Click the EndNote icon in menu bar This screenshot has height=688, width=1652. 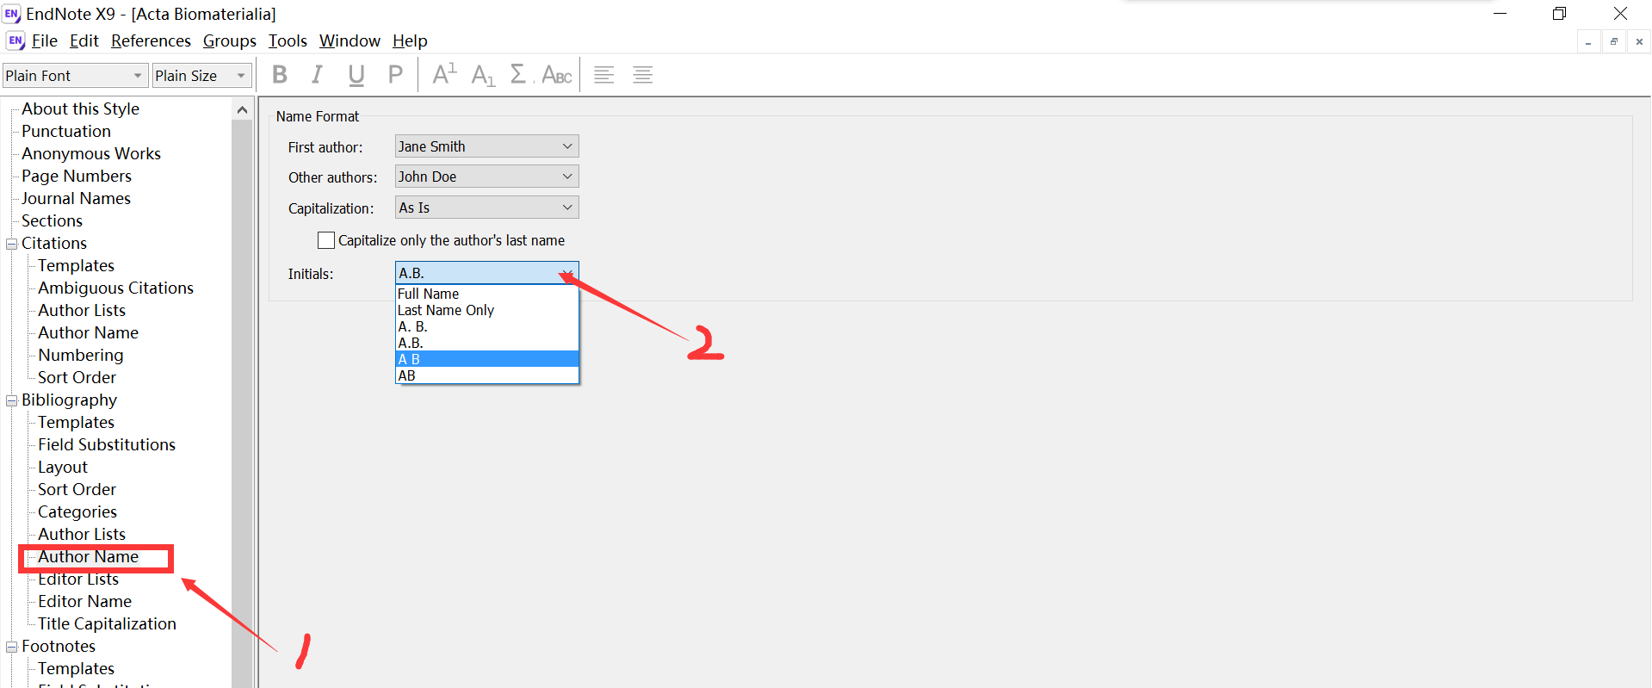15,40
